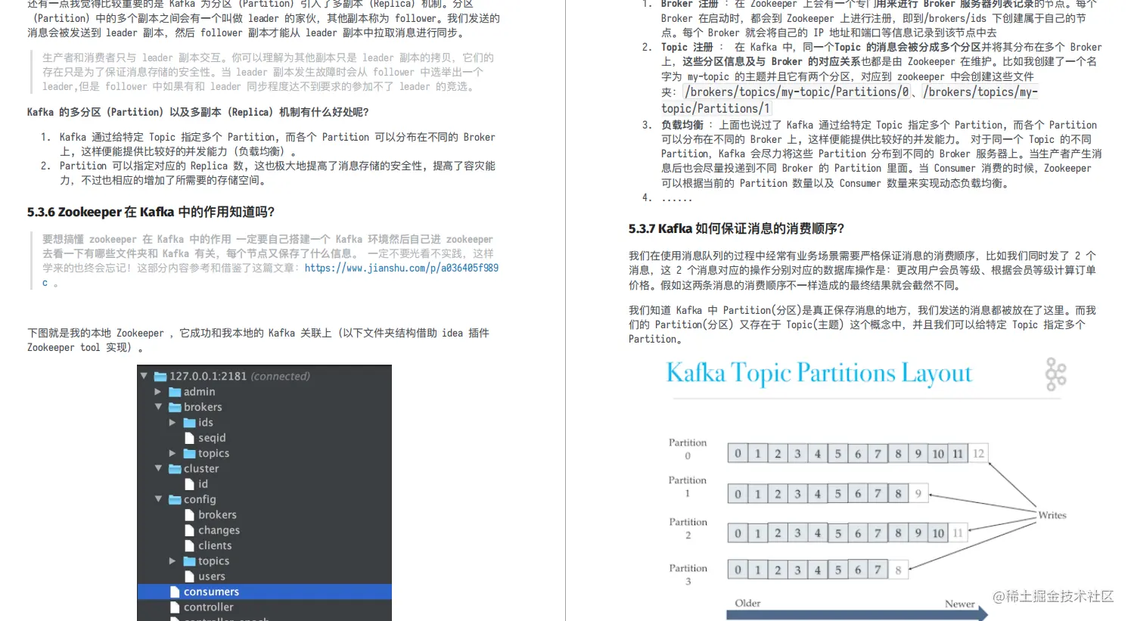
Task: Expand the topics node under config
Action: click(x=172, y=560)
